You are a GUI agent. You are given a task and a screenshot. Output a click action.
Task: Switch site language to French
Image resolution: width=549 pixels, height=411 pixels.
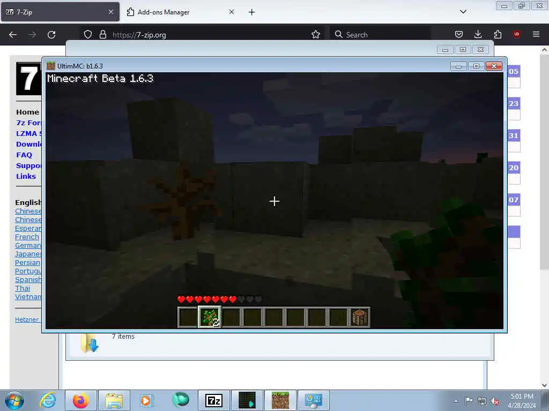click(27, 237)
